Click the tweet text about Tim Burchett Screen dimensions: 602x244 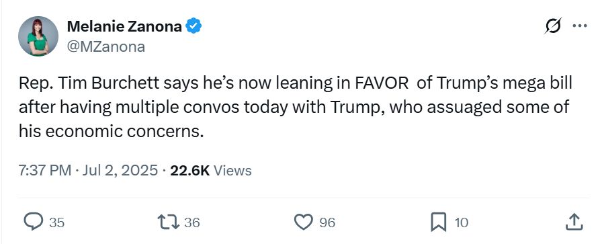pyautogui.click(x=296, y=107)
